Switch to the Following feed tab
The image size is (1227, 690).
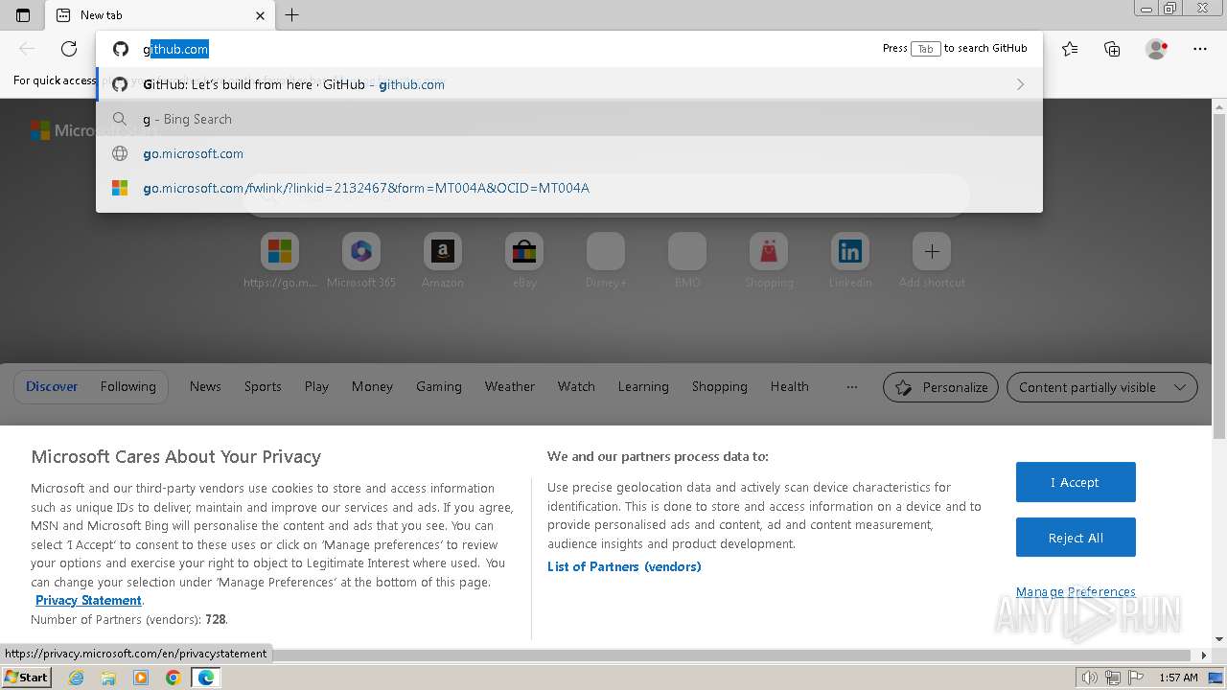[x=127, y=386]
